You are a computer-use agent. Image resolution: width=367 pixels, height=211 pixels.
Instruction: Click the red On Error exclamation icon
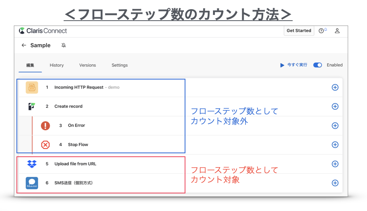point(46,125)
